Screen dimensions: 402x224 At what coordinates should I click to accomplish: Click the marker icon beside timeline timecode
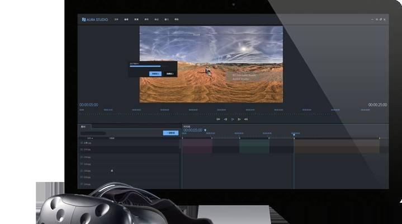205,130
